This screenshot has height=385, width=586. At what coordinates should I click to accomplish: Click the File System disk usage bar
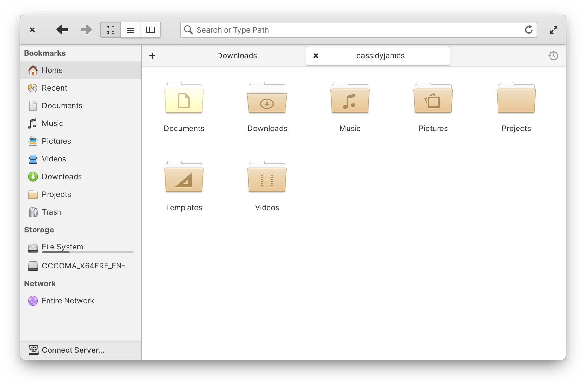click(88, 252)
